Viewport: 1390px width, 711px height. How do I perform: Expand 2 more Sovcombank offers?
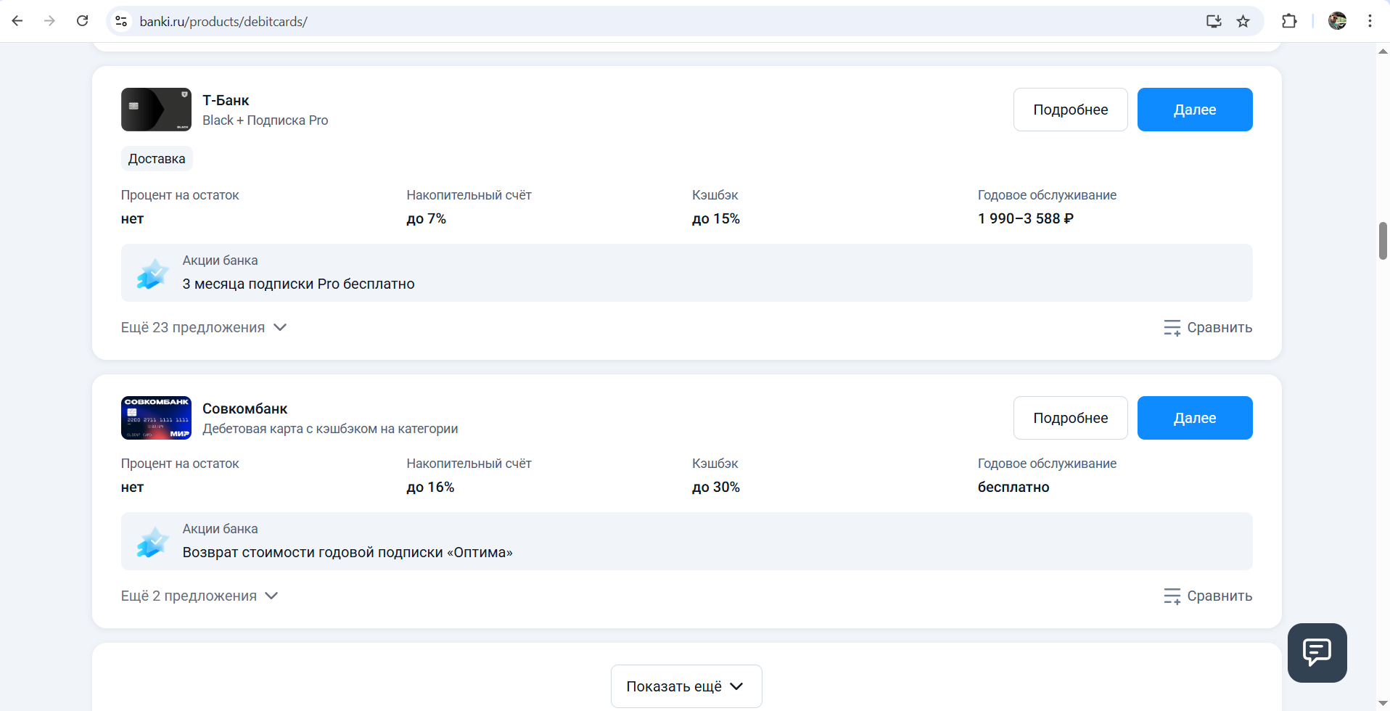tap(200, 596)
